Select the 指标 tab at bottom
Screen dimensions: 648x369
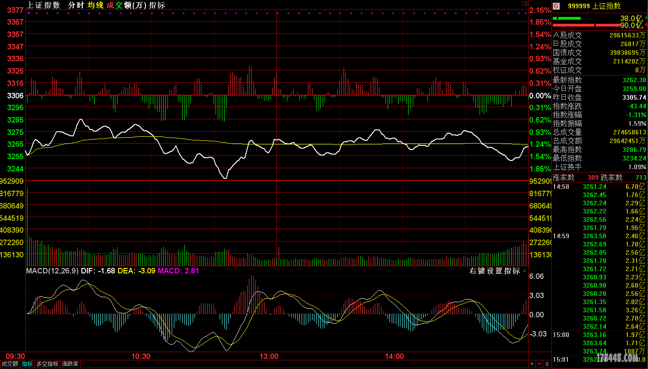[27, 364]
